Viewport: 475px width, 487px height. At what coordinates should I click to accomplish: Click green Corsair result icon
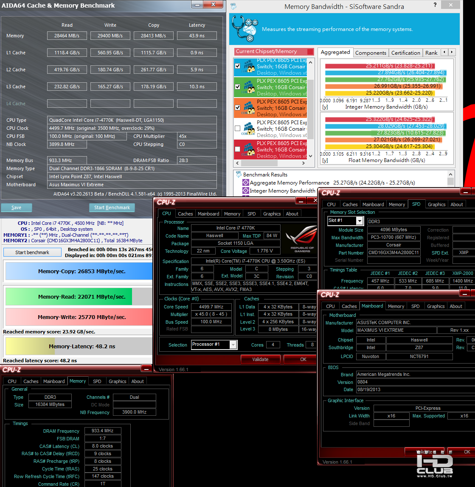249,87
